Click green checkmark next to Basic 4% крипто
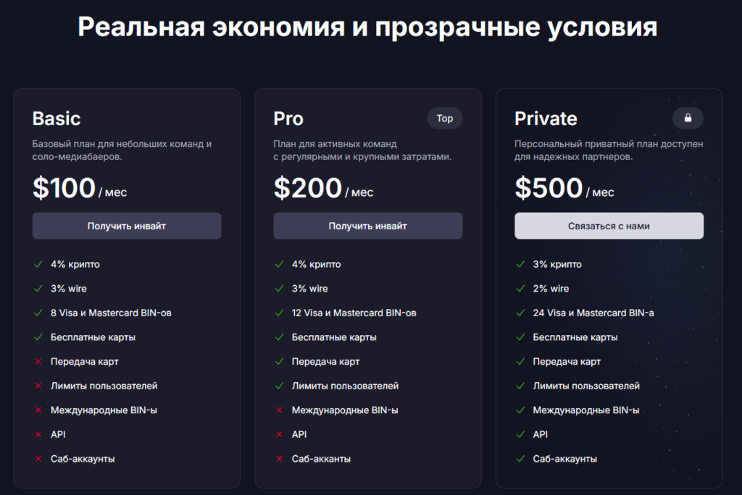This screenshot has width=742, height=495. [x=38, y=264]
